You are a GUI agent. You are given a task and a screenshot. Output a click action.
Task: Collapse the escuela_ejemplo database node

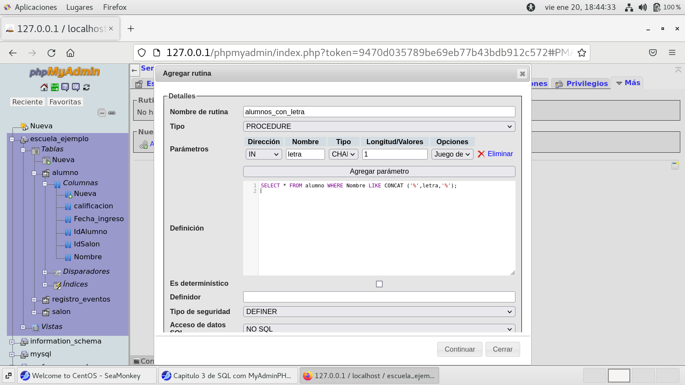pyautogui.click(x=12, y=139)
